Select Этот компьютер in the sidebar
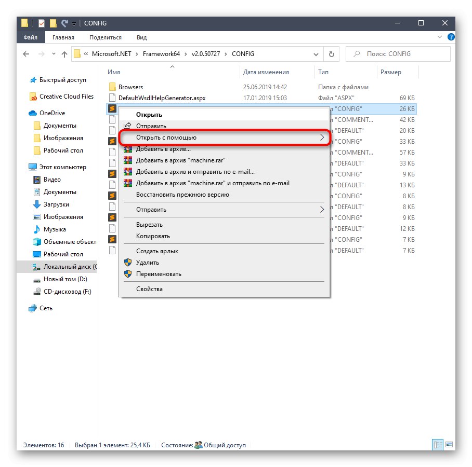 point(62,167)
